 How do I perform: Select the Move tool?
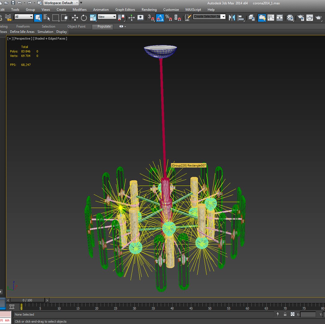coord(75,18)
